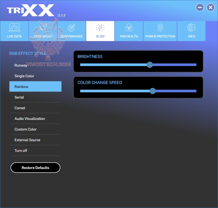Screen dimensions: 218x208
Task: Choose the Comet effect
Action: [35, 108]
